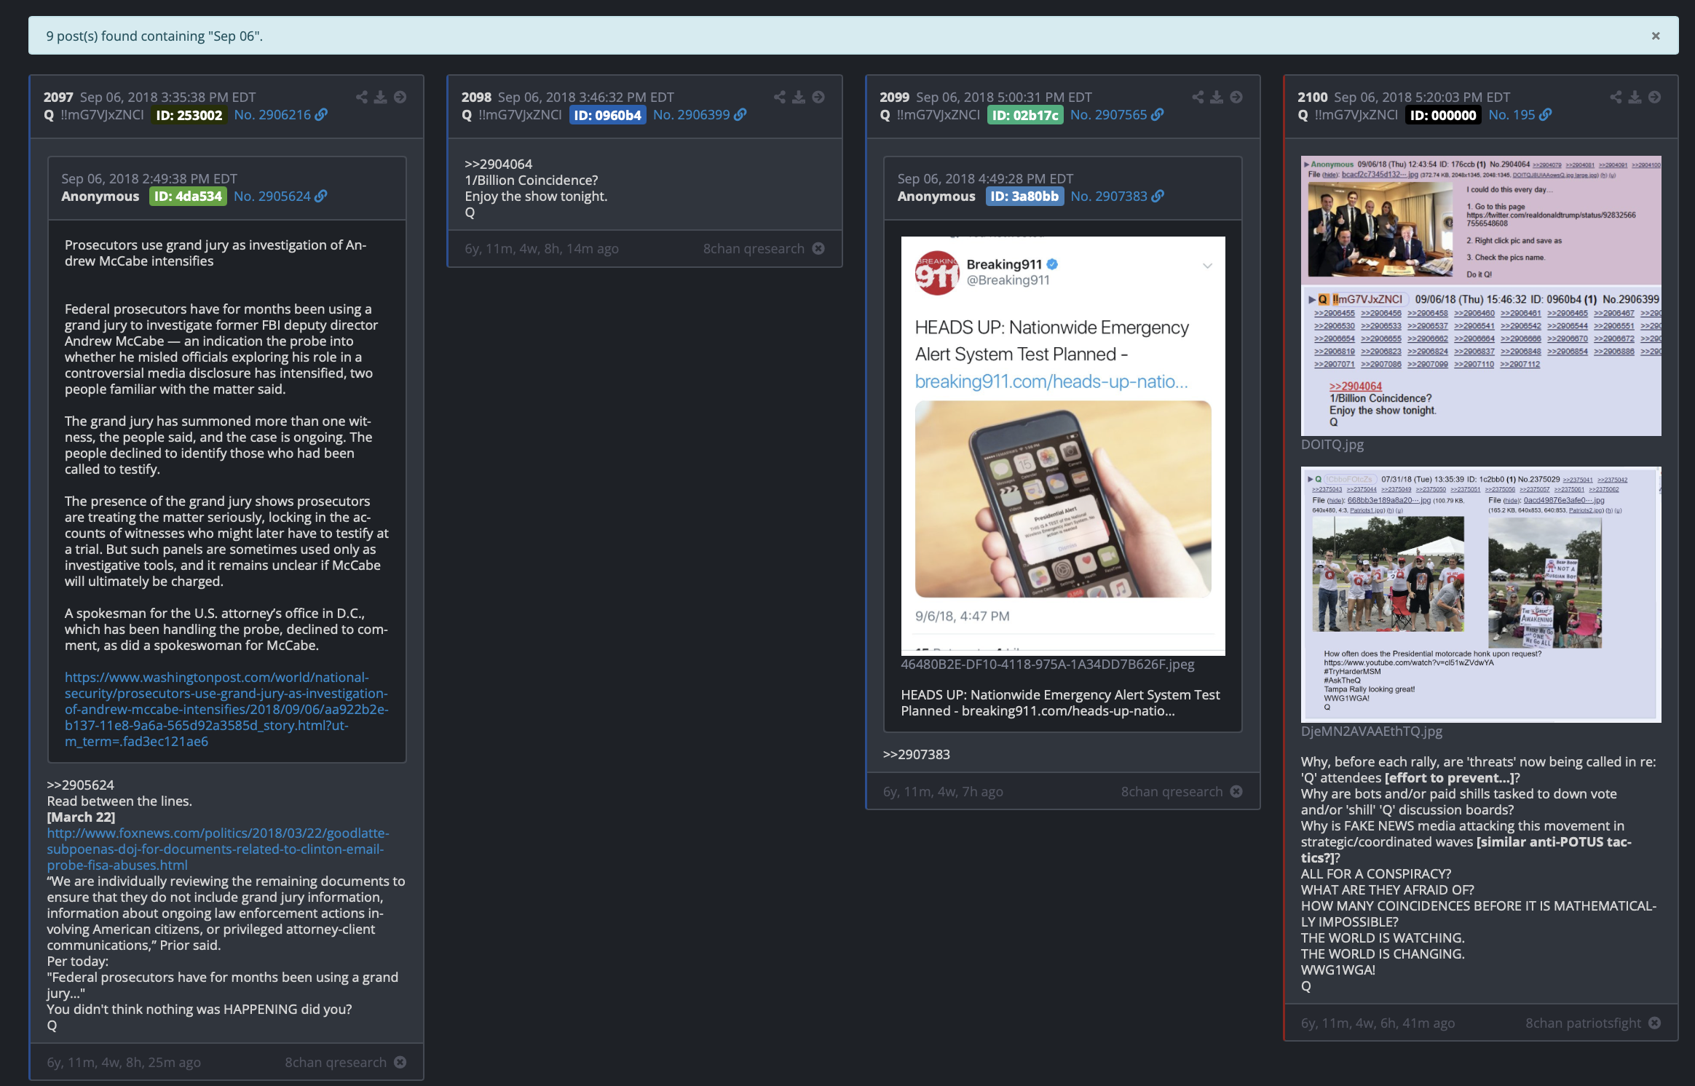
Task: Click ID: 000000 badge
Action: click(x=1443, y=115)
